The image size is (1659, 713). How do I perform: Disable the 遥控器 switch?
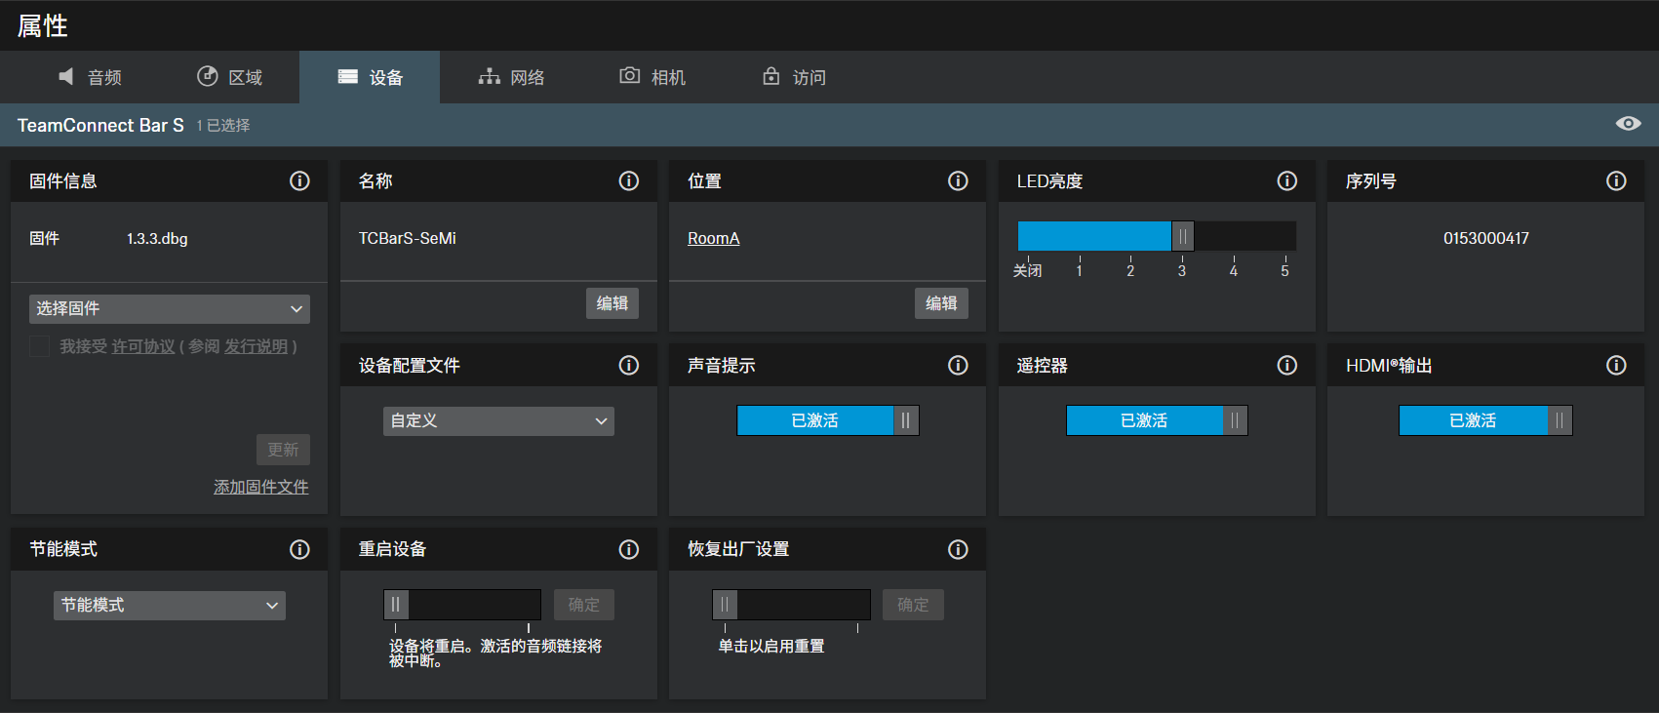[1157, 420]
